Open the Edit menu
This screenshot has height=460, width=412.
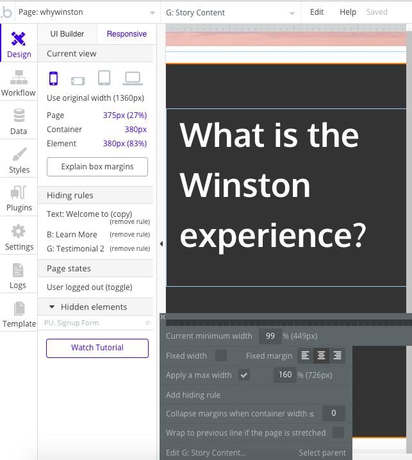point(317,12)
